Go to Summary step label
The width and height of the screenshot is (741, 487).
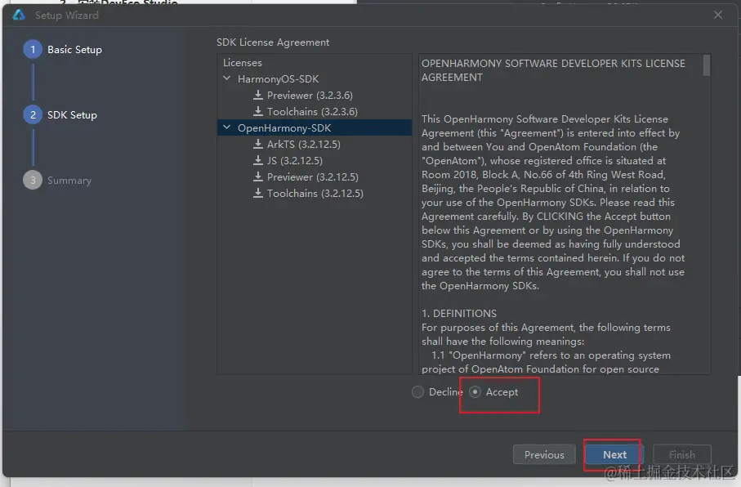(x=69, y=181)
